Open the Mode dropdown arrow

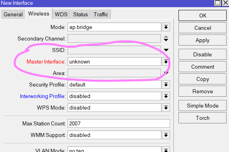pyautogui.click(x=166, y=27)
